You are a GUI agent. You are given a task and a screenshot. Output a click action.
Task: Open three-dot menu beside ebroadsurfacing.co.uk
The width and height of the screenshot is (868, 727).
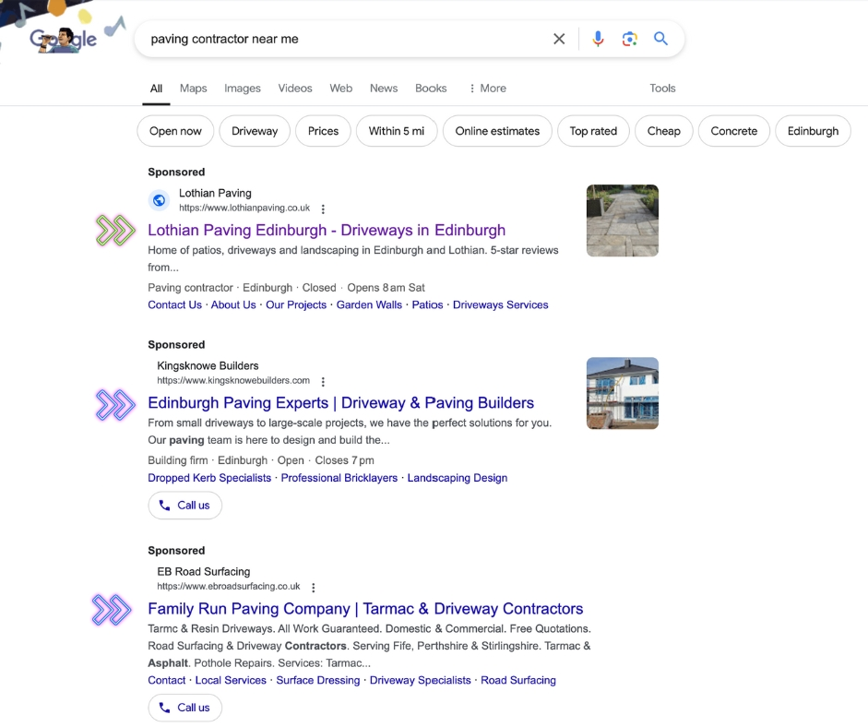point(314,587)
